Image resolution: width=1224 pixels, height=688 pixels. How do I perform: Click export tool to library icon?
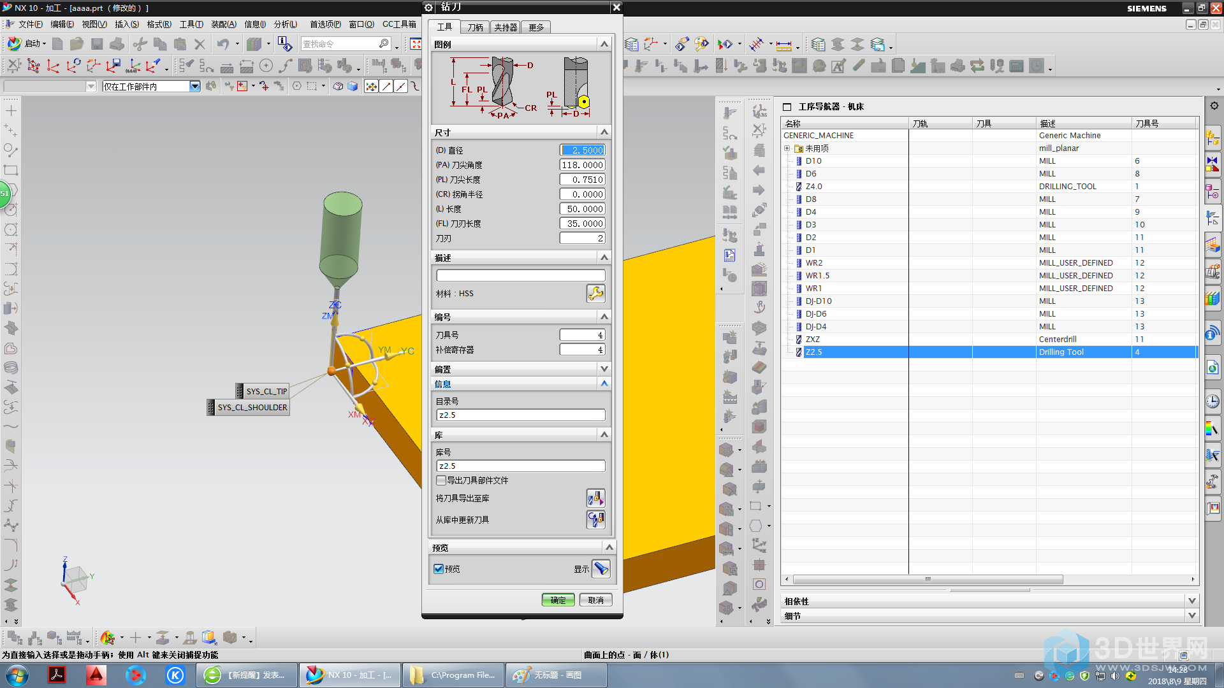(x=595, y=498)
